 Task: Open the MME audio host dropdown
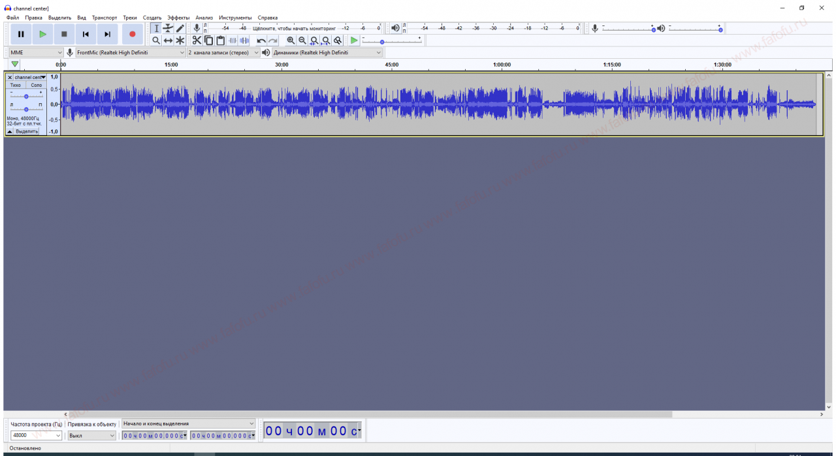[x=36, y=52]
